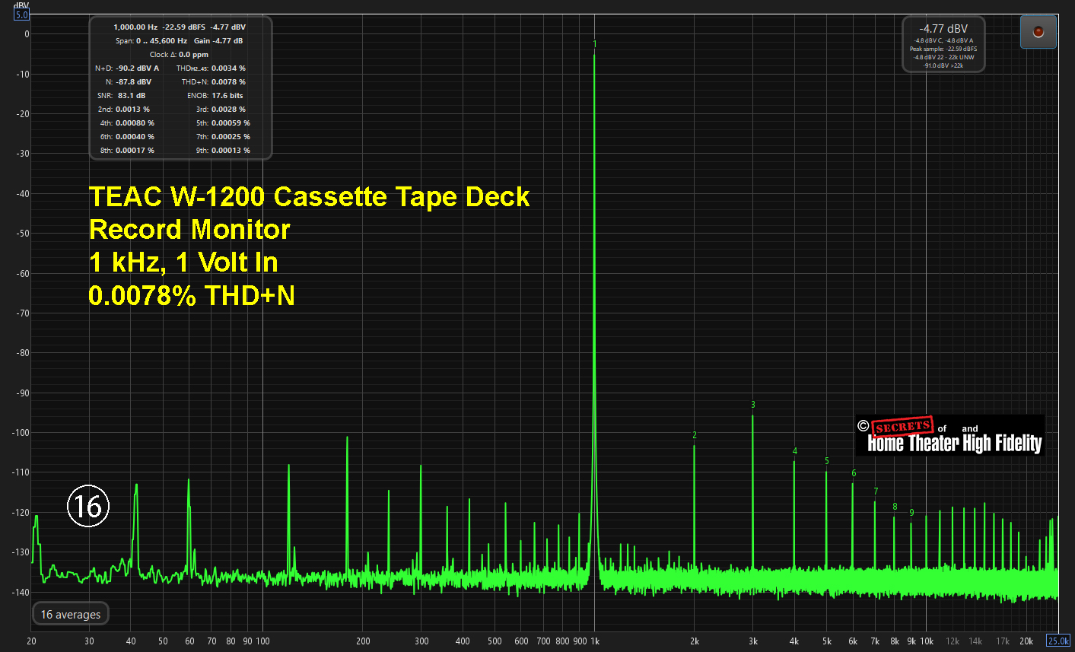This screenshot has height=652, width=1075.
Task: Click the THD+N: 0.0078 % panel value
Action: coord(214,81)
